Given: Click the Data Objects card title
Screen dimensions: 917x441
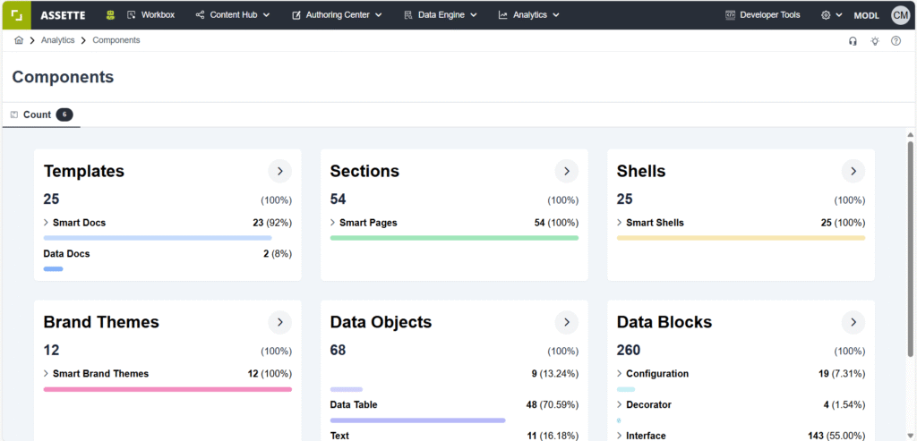Looking at the screenshot, I should pyautogui.click(x=381, y=322).
